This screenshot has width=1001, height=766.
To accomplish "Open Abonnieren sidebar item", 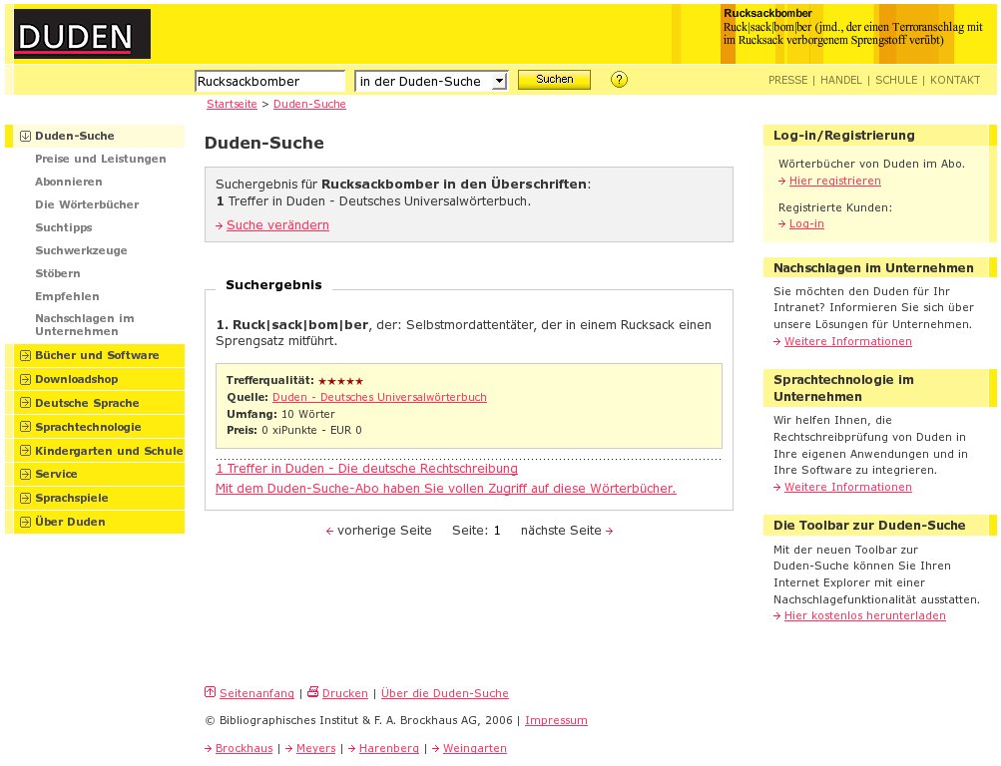I will (68, 182).
